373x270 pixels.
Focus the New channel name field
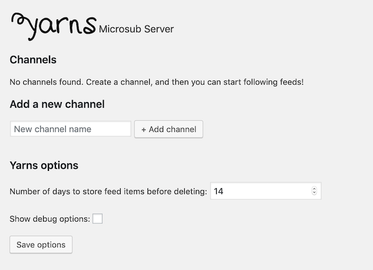tap(71, 129)
